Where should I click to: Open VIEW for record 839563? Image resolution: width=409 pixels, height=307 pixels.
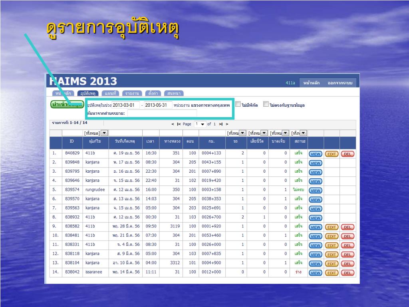tap(316, 209)
